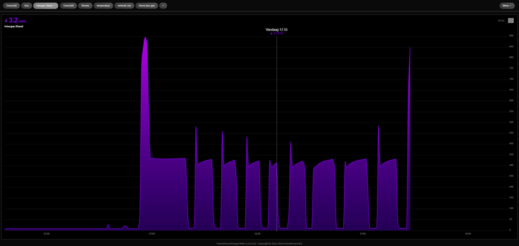
Task: Click the 22:00 time axis label
Action: point(468,234)
